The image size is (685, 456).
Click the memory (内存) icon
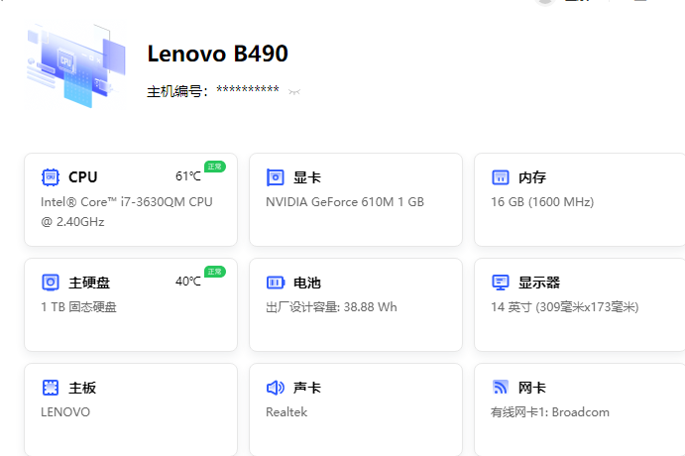tap(501, 177)
